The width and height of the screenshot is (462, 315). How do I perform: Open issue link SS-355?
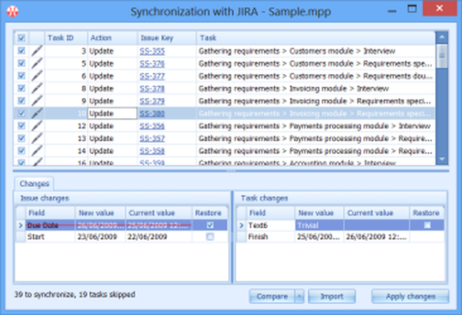coord(152,51)
